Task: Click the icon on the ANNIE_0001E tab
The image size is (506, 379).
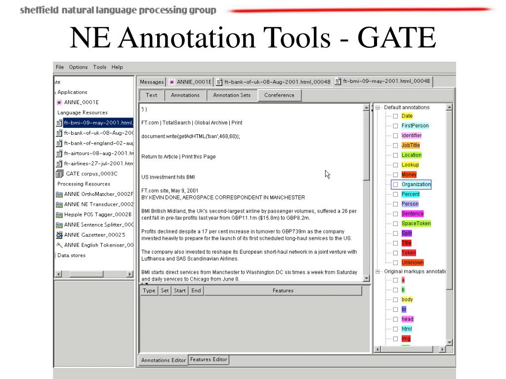Action: (x=172, y=82)
